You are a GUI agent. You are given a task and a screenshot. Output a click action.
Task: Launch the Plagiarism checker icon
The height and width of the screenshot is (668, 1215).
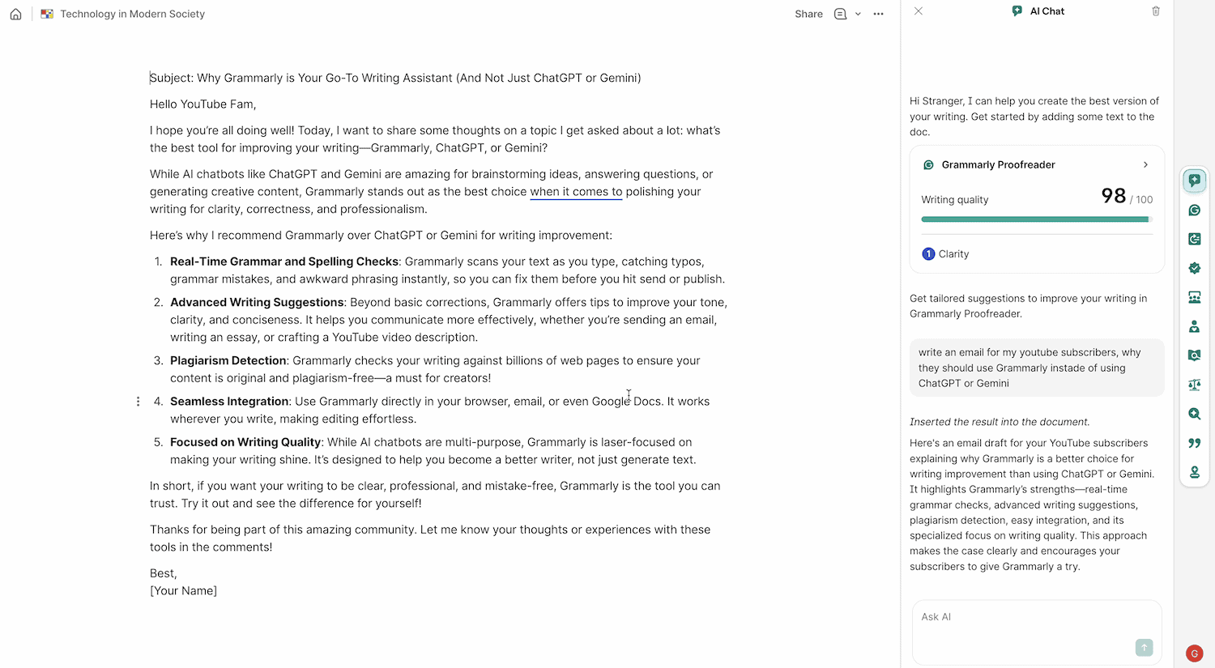1194,355
